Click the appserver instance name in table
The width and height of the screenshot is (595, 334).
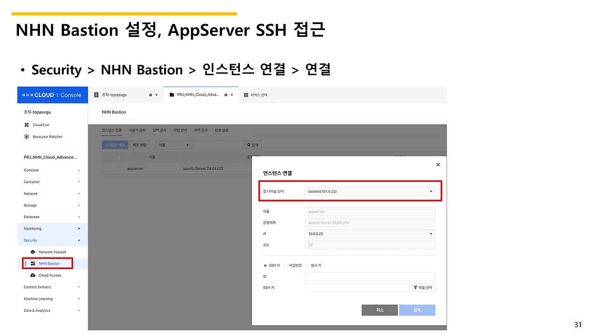[x=135, y=168]
